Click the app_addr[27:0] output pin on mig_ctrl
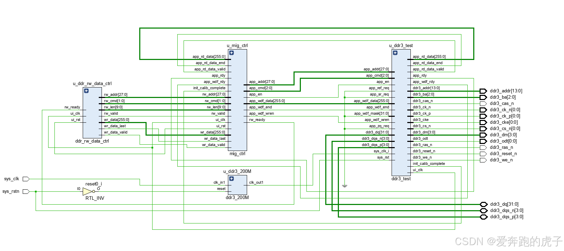The image size is (564, 251). pyautogui.click(x=262, y=82)
